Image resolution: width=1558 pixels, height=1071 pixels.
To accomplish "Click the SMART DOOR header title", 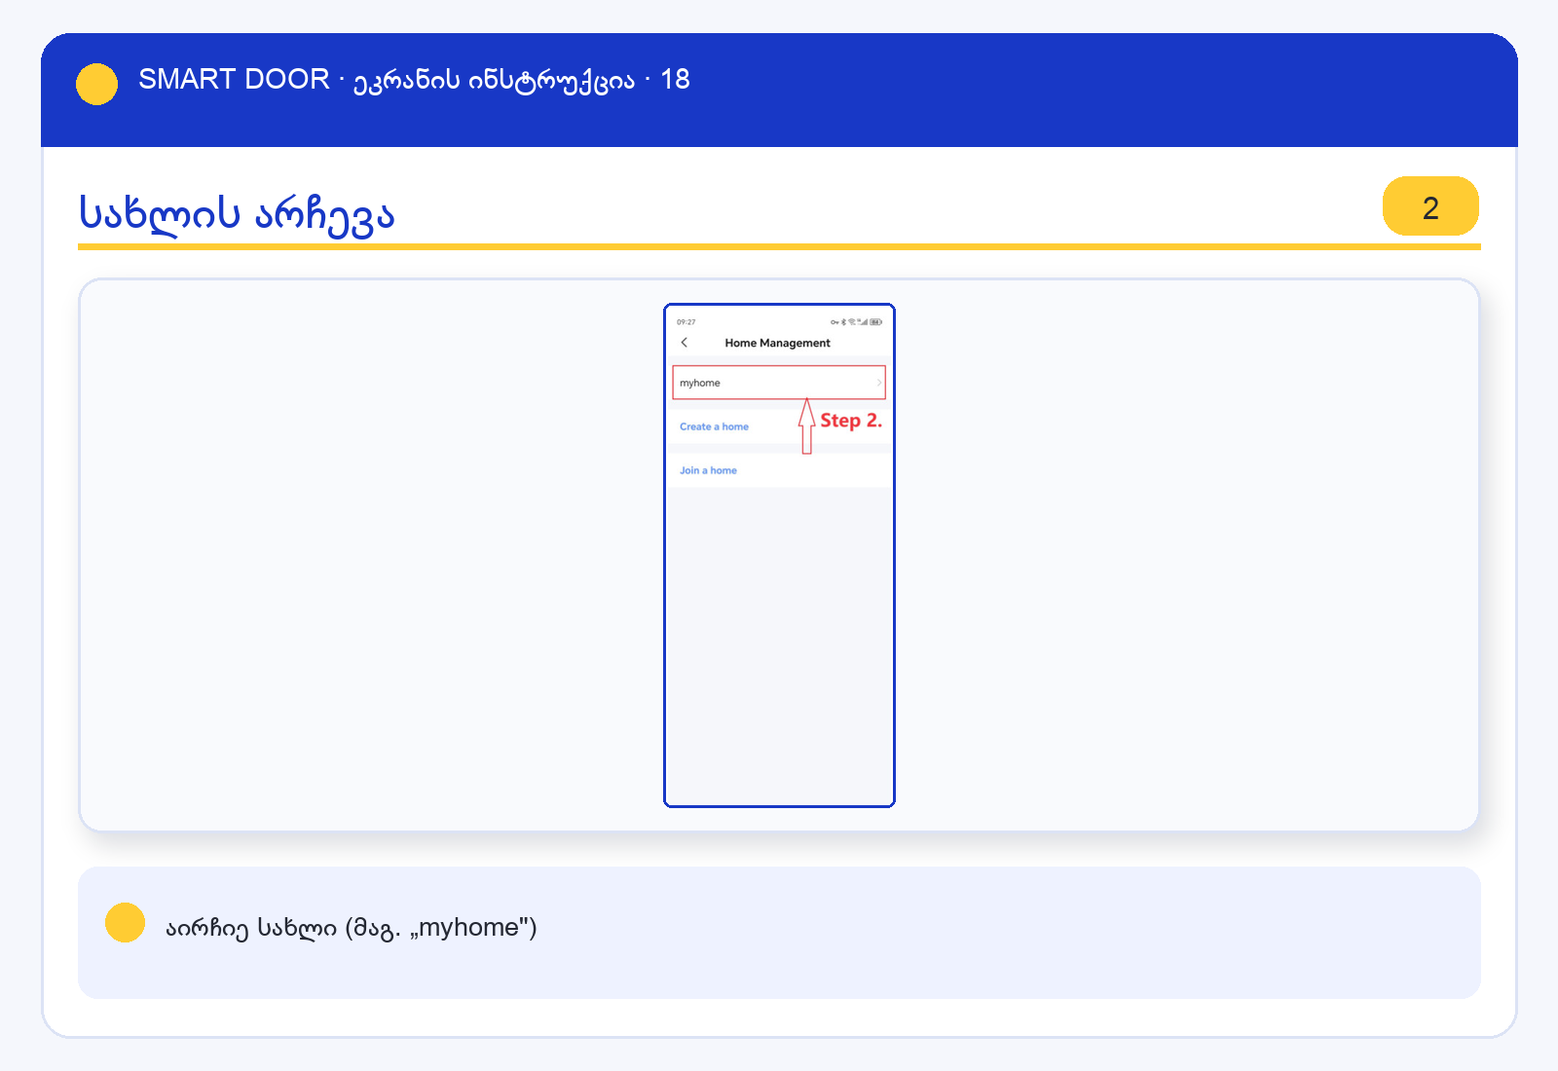I will click(x=414, y=80).
